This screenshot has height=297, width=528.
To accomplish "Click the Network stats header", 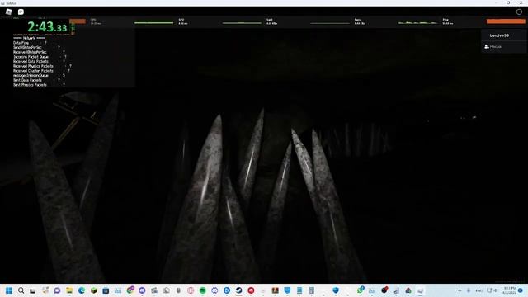I will pyautogui.click(x=29, y=38).
